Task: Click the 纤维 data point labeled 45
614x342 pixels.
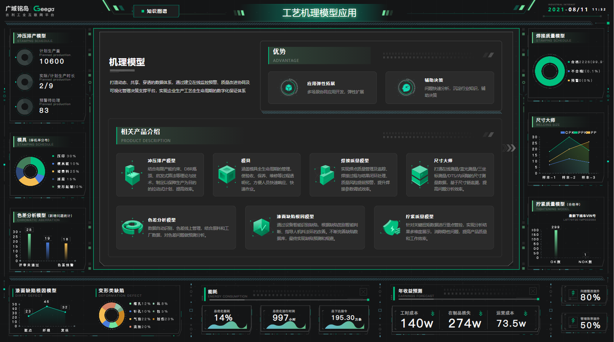Action: point(47,306)
